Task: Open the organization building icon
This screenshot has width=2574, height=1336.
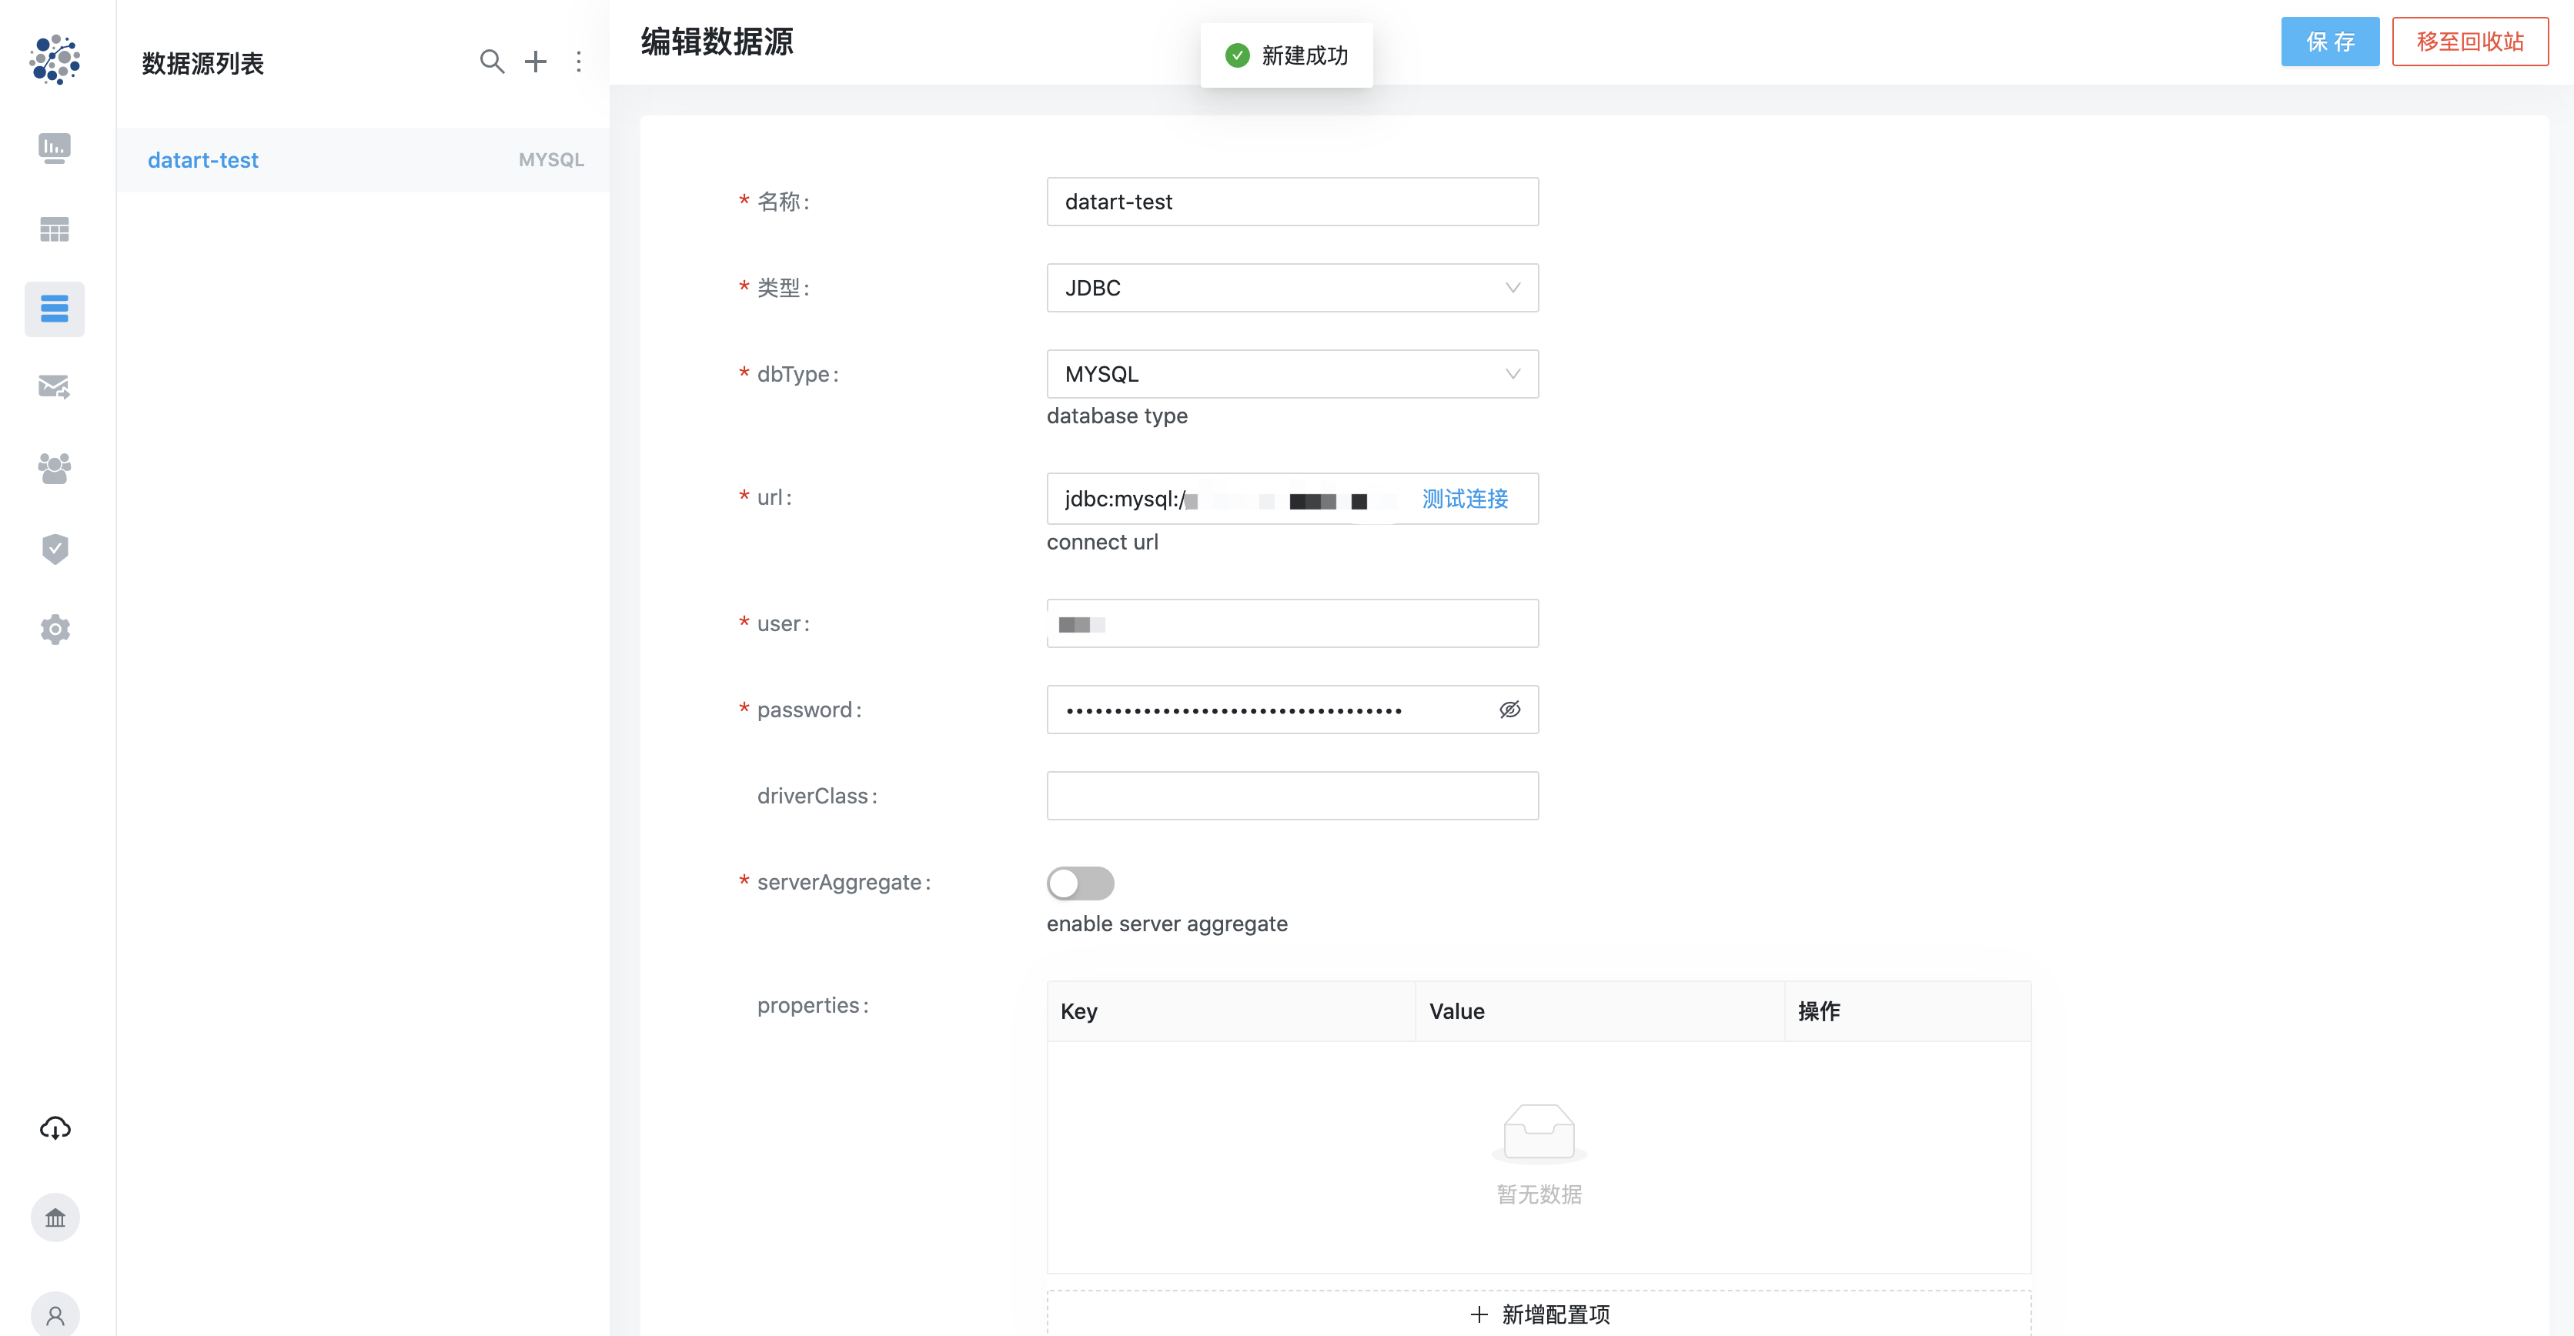Action: 55,1218
